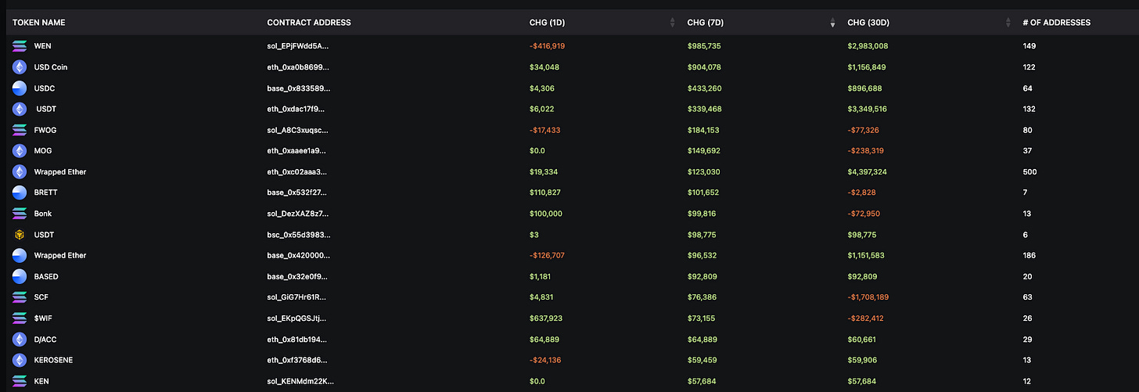The width and height of the screenshot is (1139, 392).
Task: Click contract address base_0x833589...
Action: [x=298, y=88]
